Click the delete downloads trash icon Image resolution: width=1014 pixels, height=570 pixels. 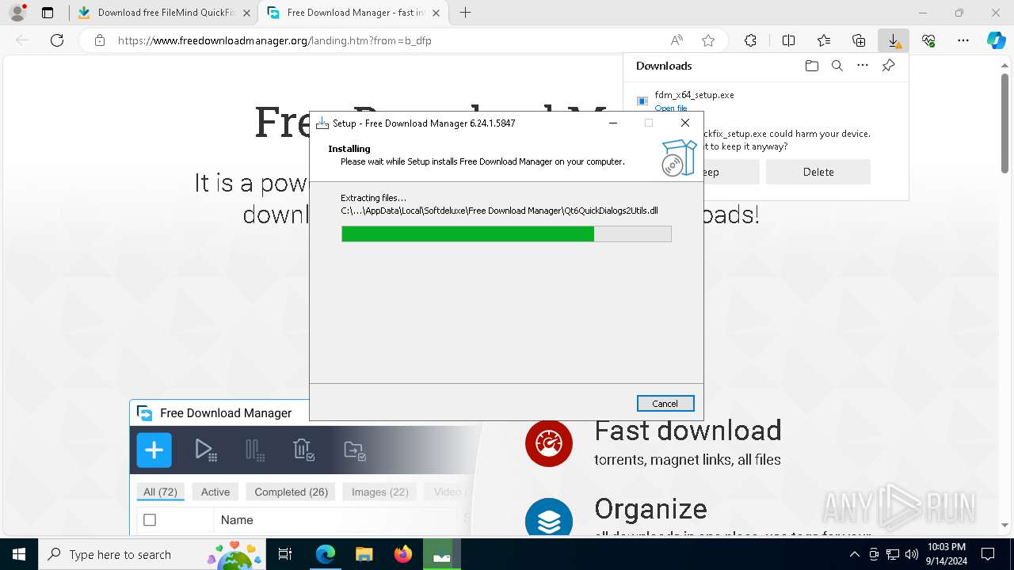pyautogui.click(x=304, y=450)
